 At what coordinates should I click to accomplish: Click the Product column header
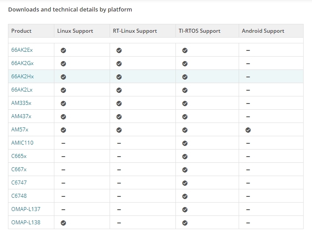pos(21,31)
